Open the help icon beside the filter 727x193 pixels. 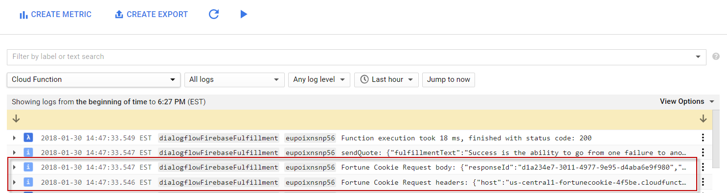(x=716, y=57)
